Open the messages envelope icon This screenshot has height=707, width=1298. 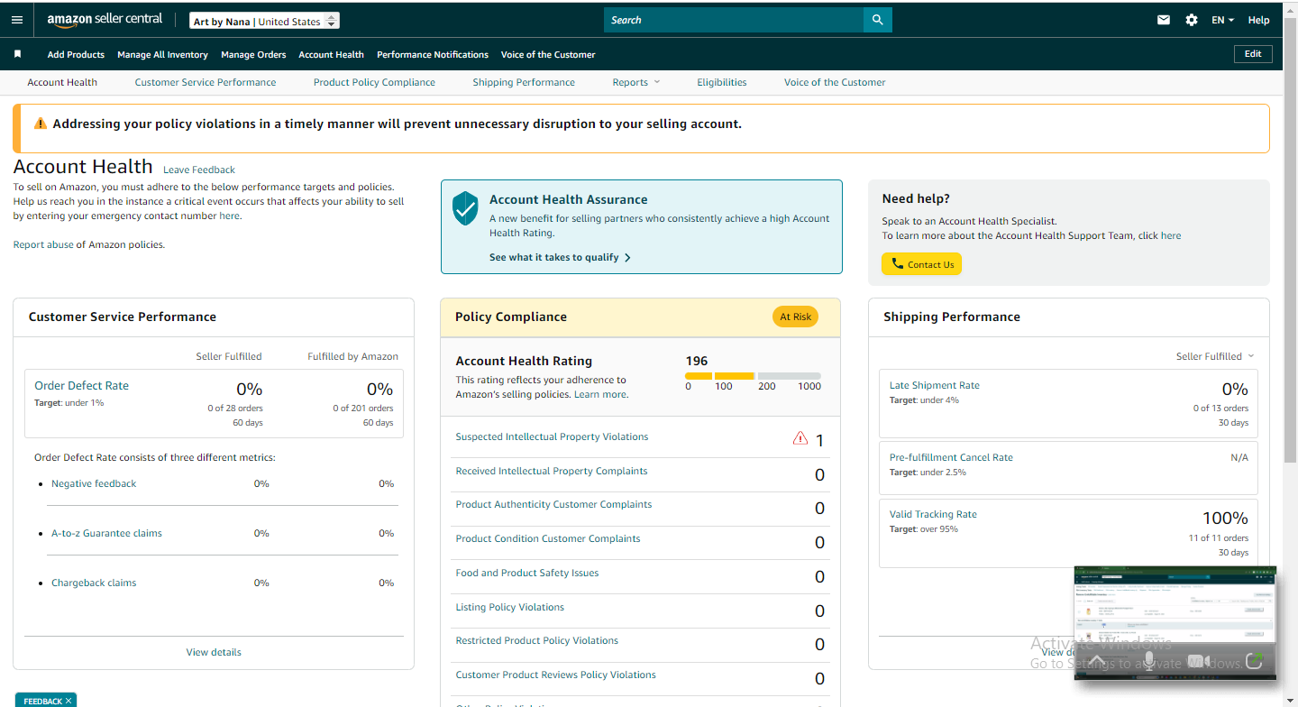click(x=1164, y=20)
